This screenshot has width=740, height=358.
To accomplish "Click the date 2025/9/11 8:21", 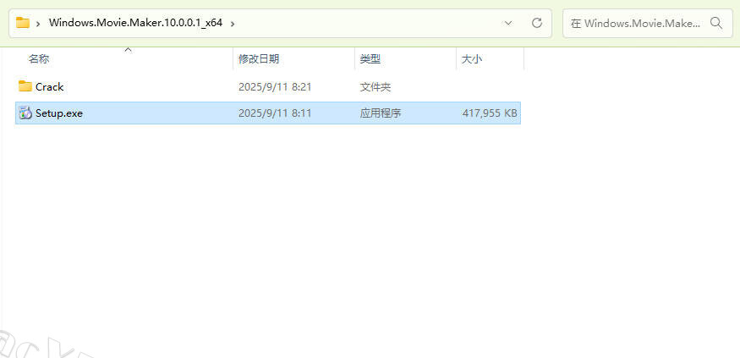I will tap(275, 87).
